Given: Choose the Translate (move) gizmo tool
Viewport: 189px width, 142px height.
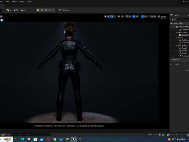Looking at the screenshot, I should [108, 17].
